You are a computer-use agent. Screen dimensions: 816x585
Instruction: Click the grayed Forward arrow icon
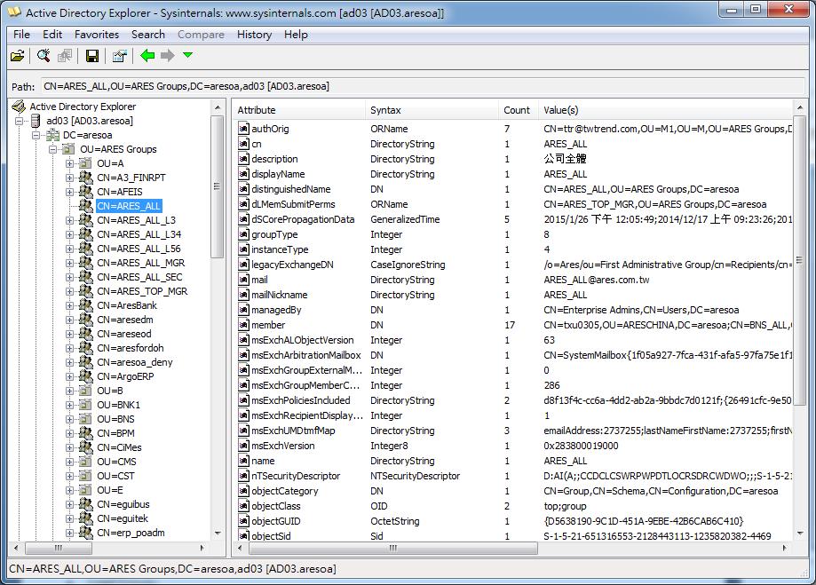tap(168, 55)
